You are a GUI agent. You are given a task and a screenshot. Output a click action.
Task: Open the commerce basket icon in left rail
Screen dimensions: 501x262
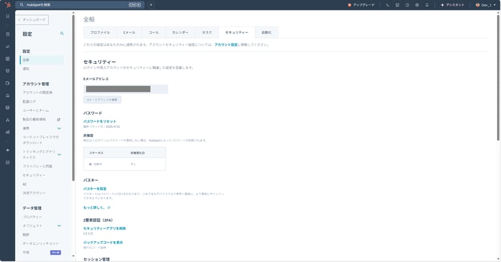coord(8,71)
